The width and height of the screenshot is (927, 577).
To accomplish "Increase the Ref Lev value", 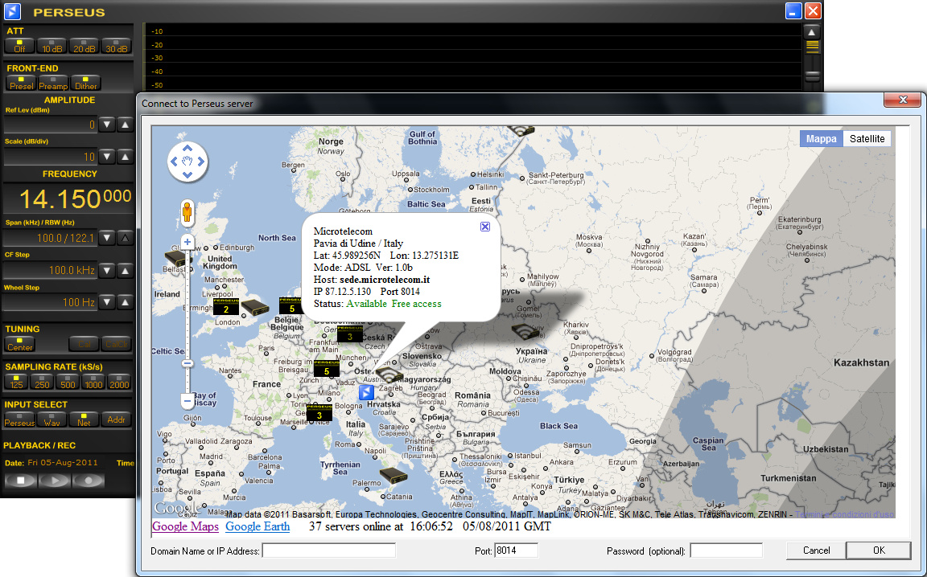I will pos(125,125).
